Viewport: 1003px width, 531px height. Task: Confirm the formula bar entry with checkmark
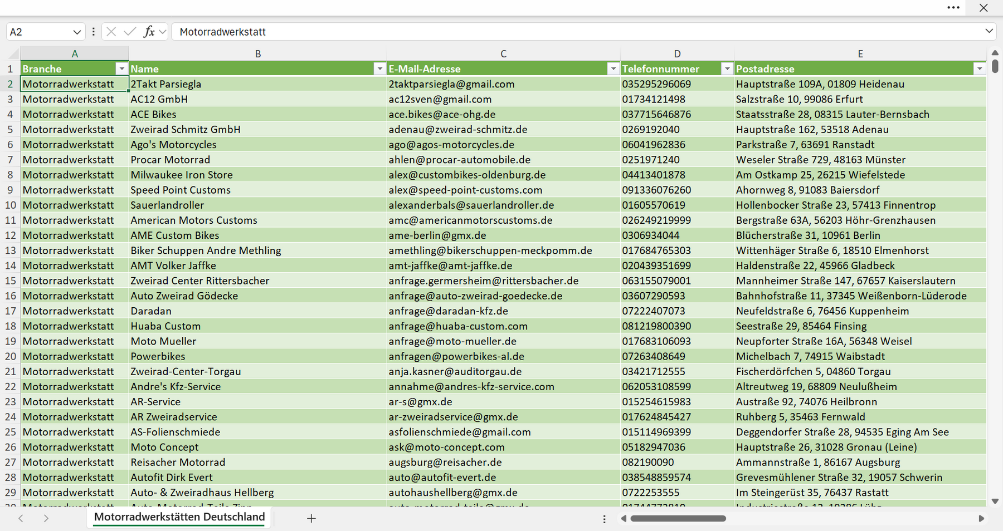click(x=130, y=32)
